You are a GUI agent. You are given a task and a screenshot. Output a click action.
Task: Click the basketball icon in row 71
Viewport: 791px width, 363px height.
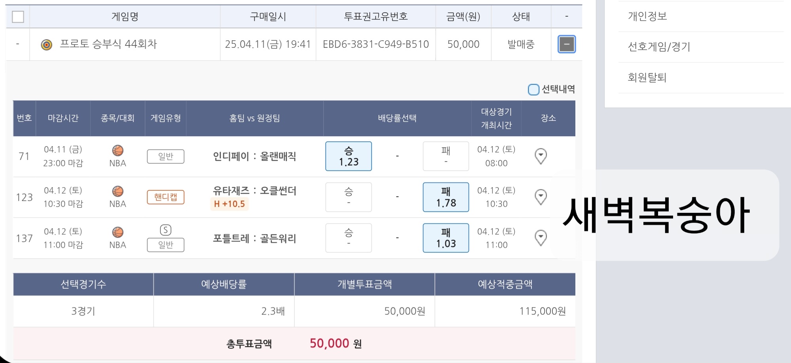pos(118,150)
